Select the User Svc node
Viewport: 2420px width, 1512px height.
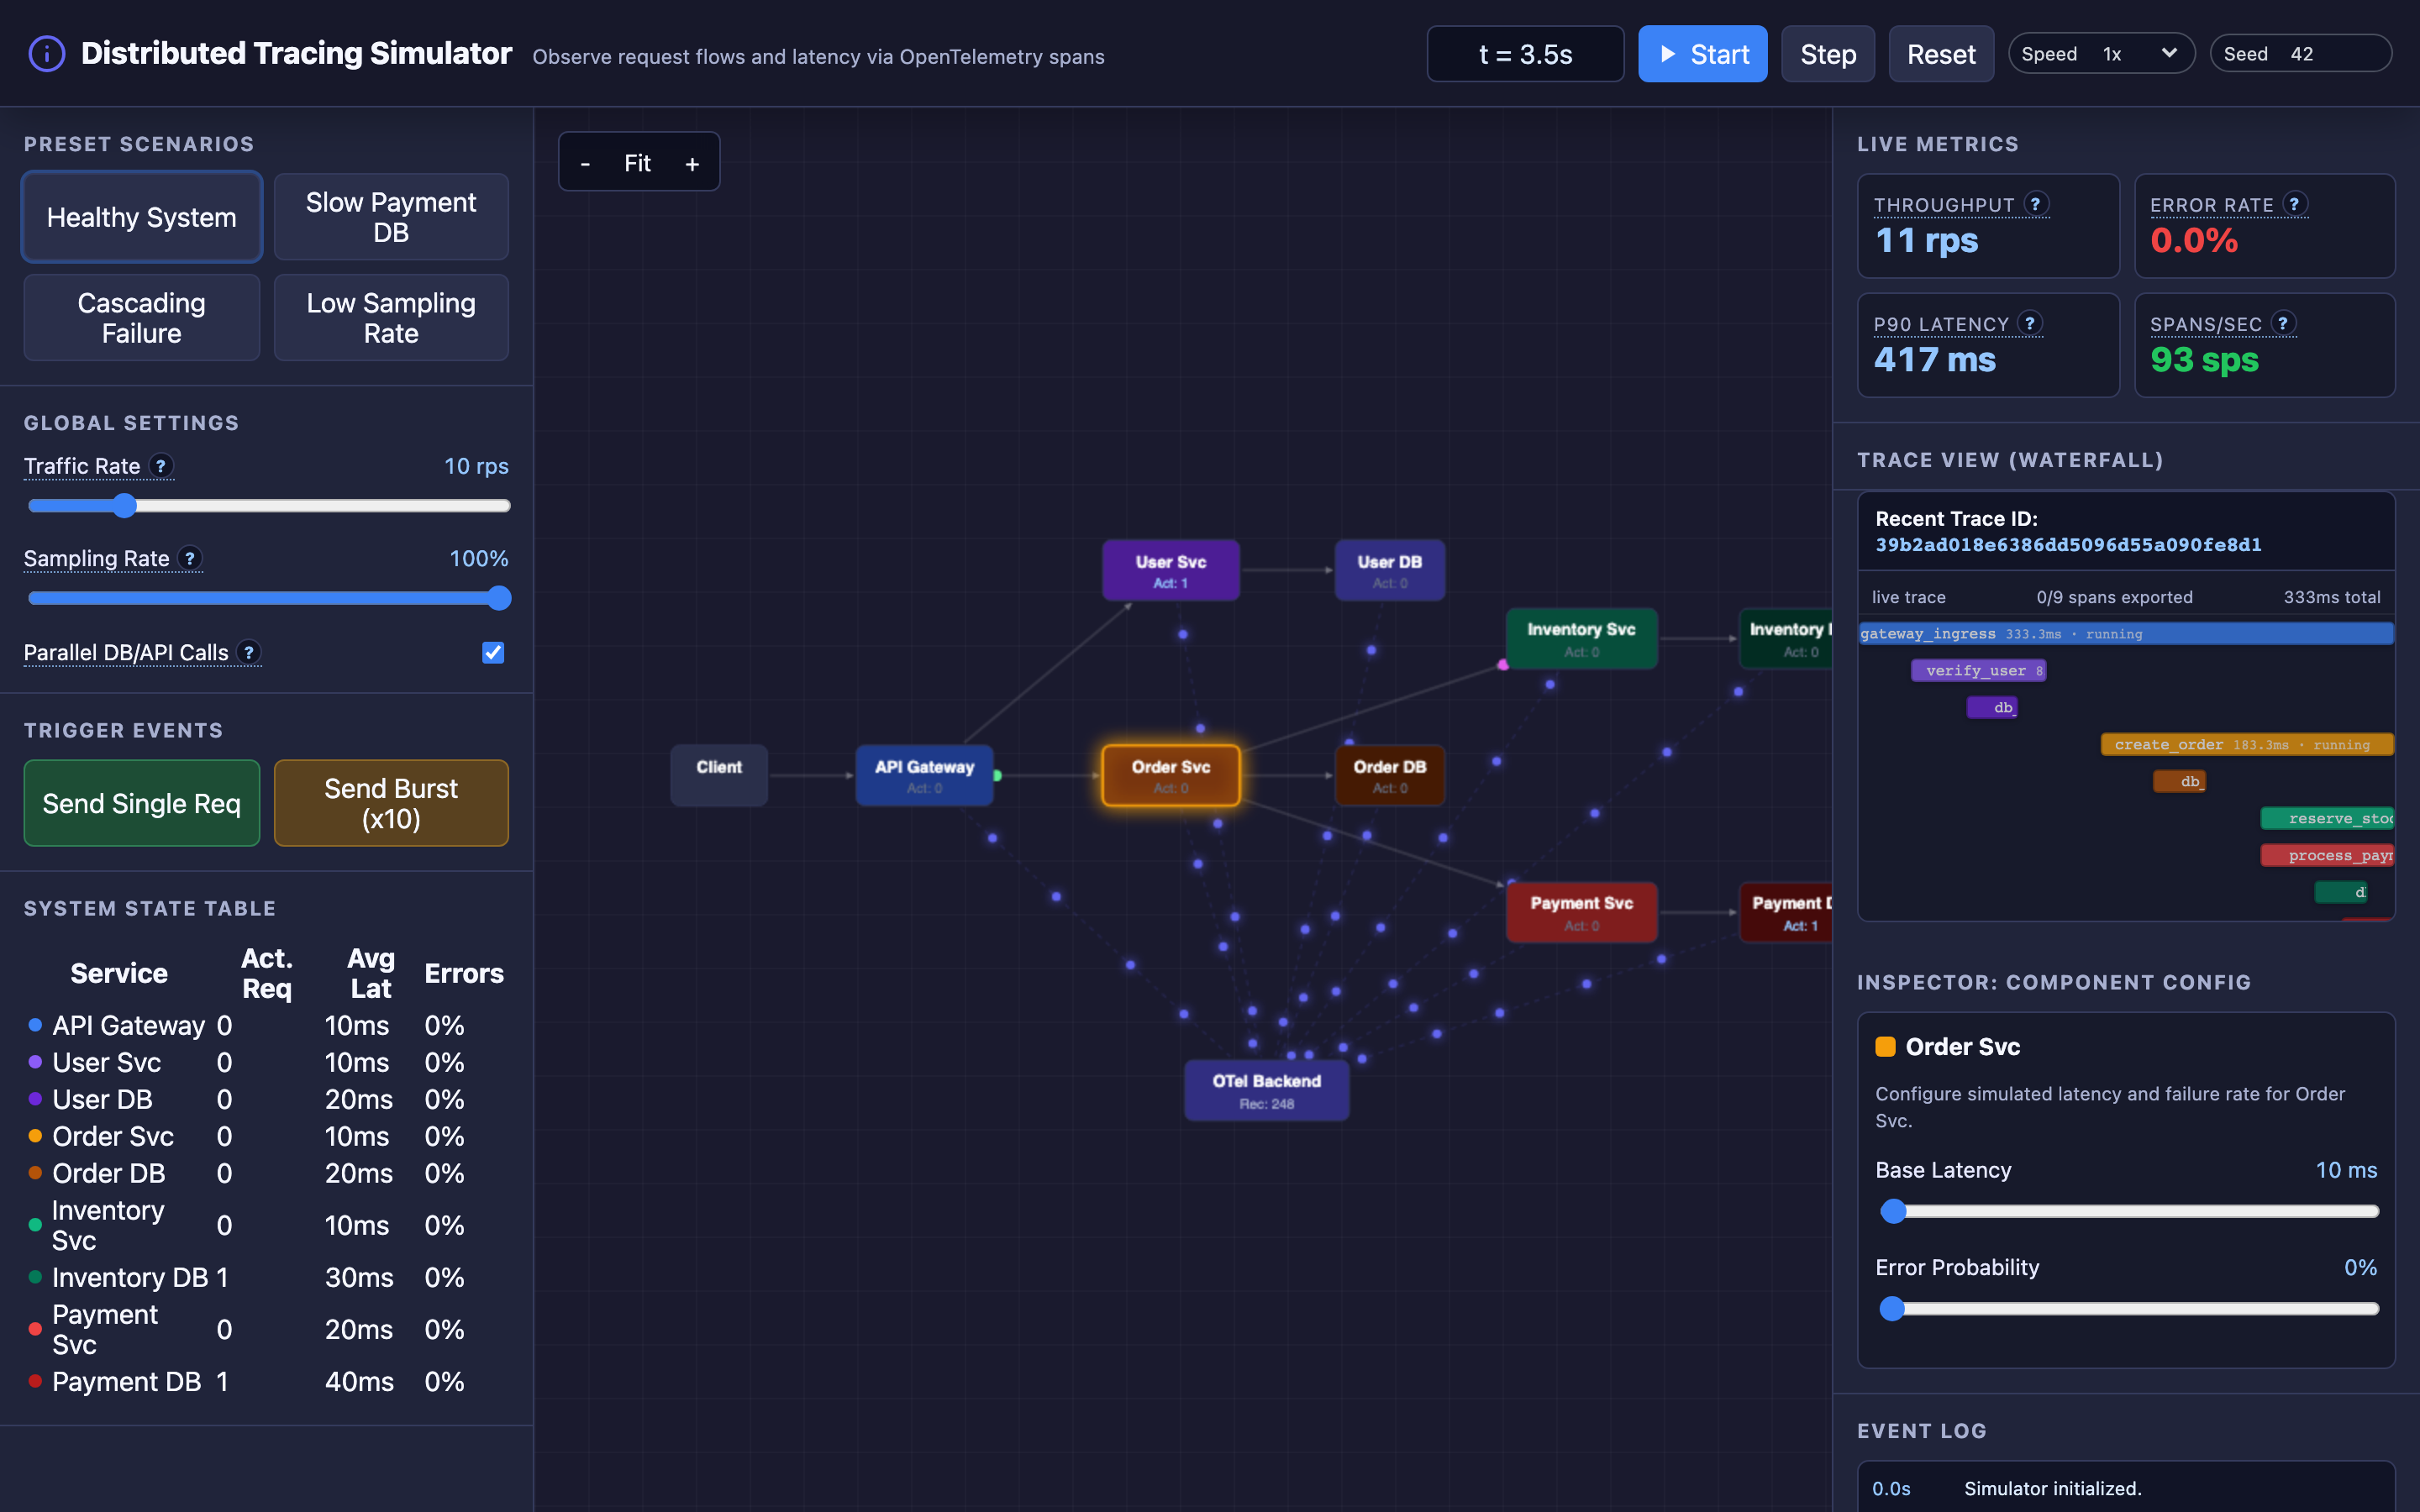click(x=1171, y=570)
